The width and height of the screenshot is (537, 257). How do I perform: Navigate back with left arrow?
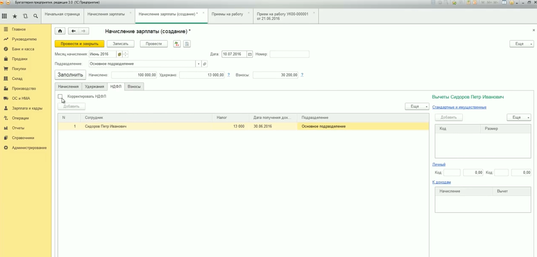[x=74, y=31]
